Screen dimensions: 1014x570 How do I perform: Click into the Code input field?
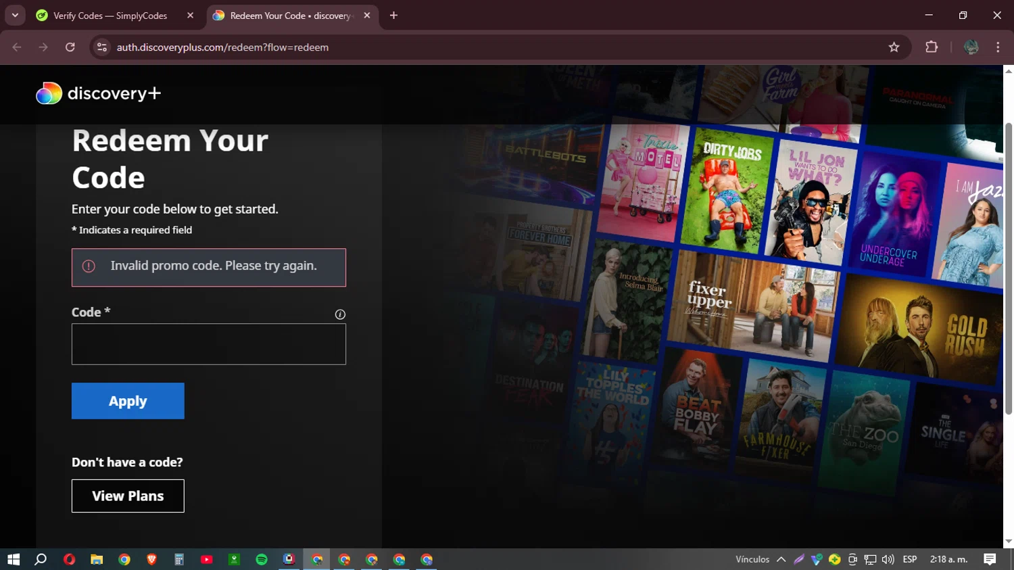click(x=209, y=344)
